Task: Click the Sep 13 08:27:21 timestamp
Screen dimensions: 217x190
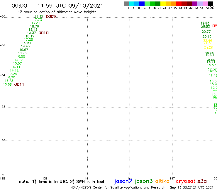Action: (x=192, y=187)
